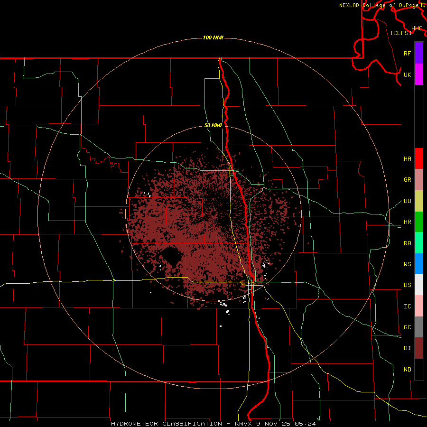Click the GC legend label

407,327
